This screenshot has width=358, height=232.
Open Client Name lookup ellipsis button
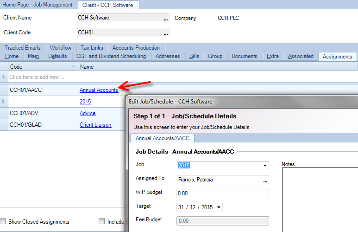click(166, 19)
